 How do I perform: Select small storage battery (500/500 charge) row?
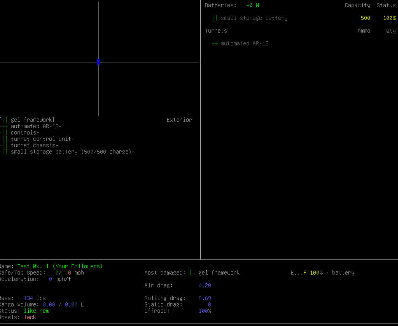click(x=67, y=152)
